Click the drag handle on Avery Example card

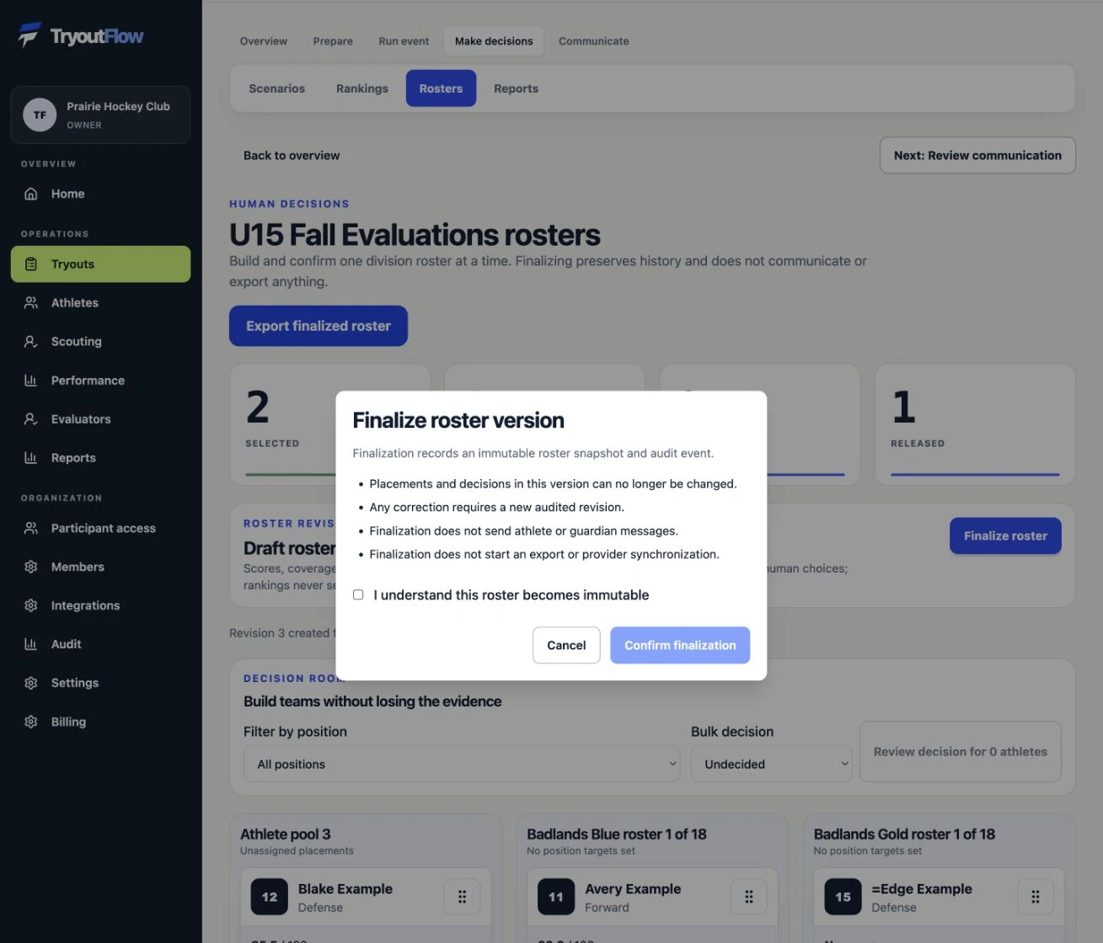pos(749,898)
